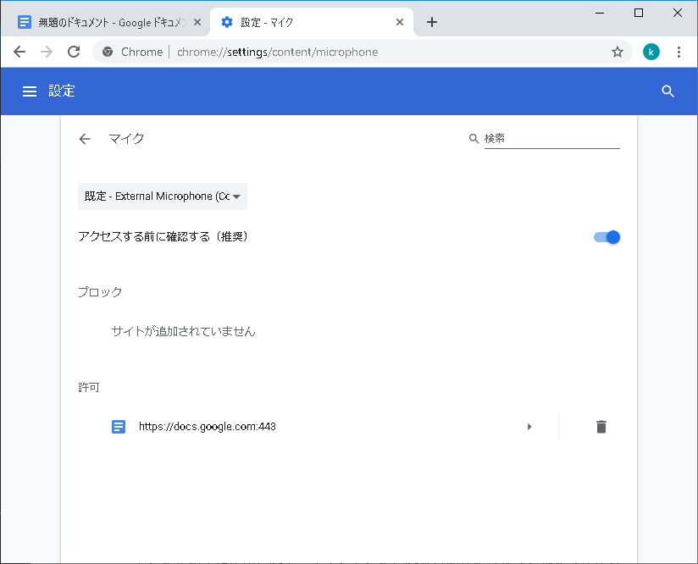Open the hamburger menu beside 設定
This screenshot has height=564, width=698.
pyautogui.click(x=30, y=91)
